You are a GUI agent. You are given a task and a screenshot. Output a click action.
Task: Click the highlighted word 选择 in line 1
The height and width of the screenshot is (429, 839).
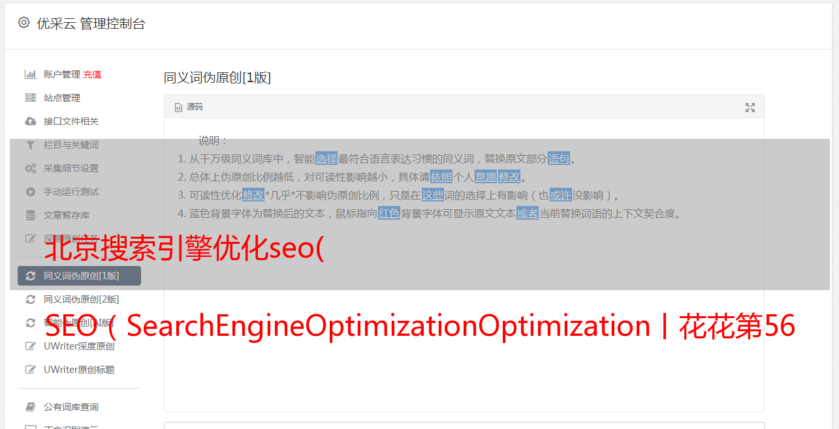point(326,158)
